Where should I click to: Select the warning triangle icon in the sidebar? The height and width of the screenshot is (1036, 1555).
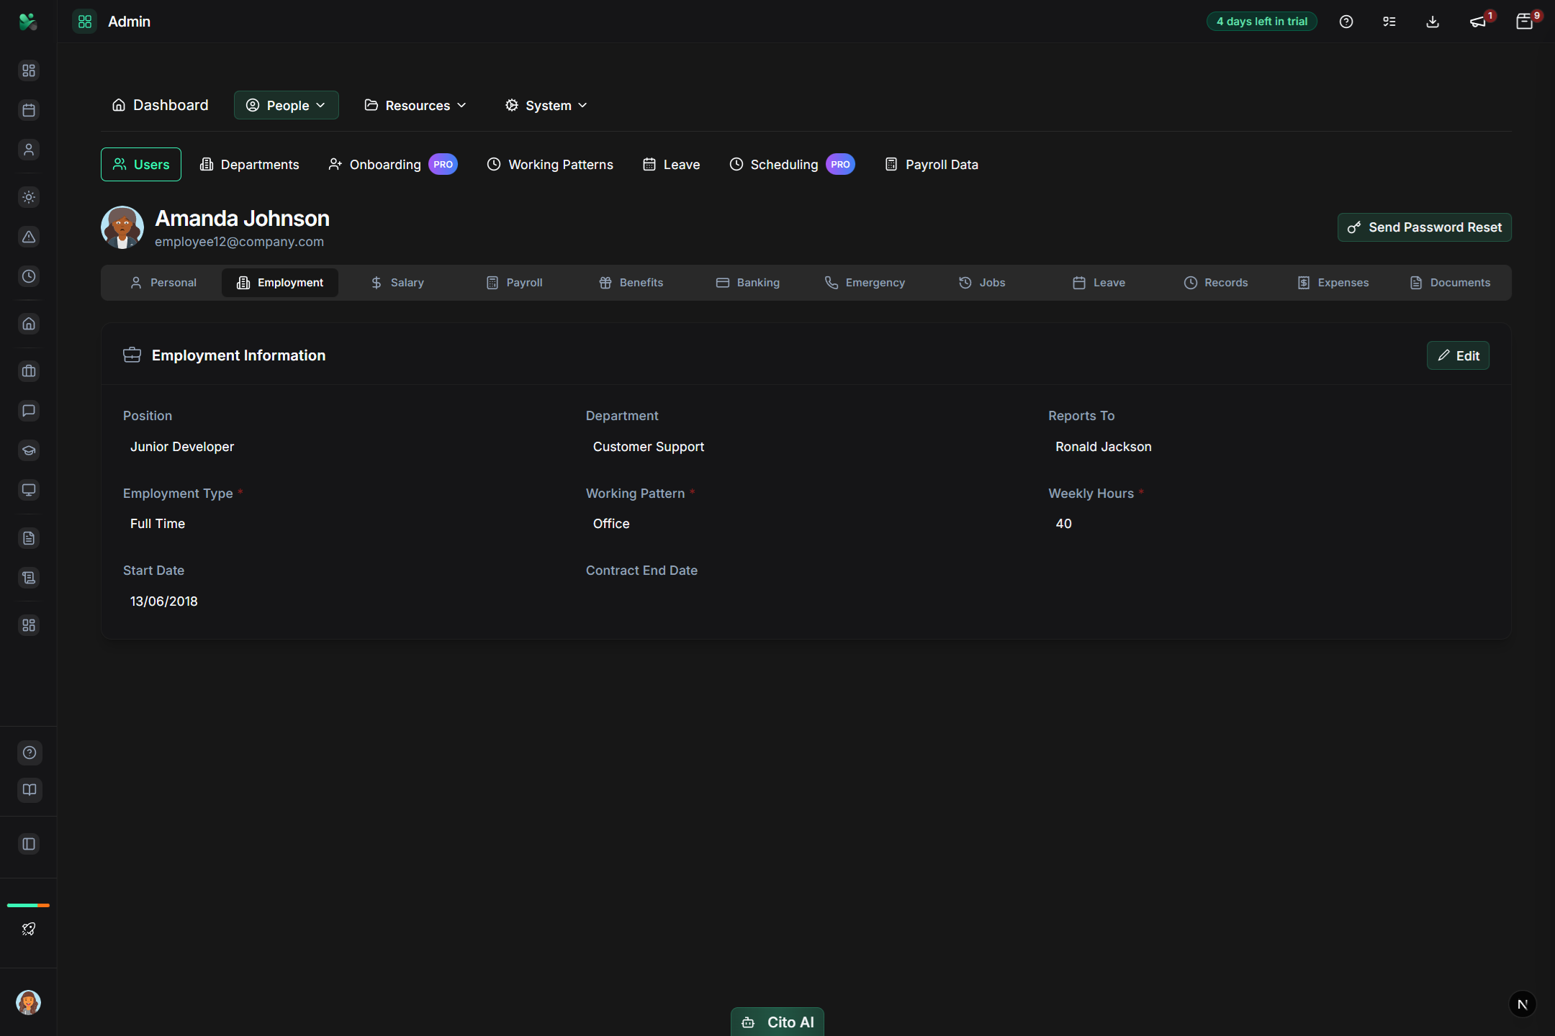[x=29, y=236]
